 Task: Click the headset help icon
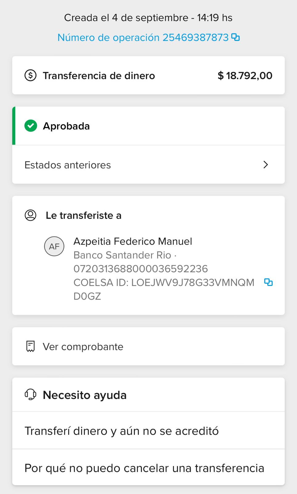point(31,395)
